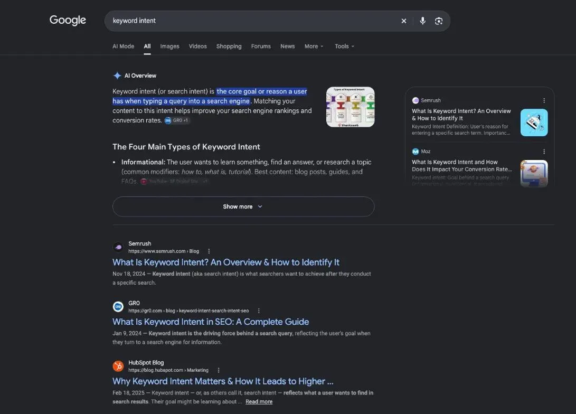576x414 pixels.
Task: Click 'The Four Main Types of Keyword Intent' heading
Action: pyautogui.click(x=186, y=147)
